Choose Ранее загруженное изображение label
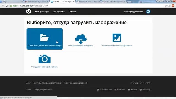This screenshot has width=176, height=99. point(117,46)
